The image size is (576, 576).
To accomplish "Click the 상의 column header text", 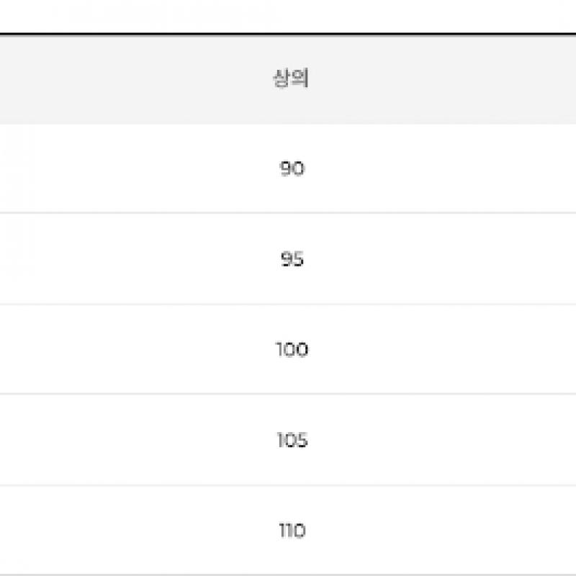I will point(291,78).
